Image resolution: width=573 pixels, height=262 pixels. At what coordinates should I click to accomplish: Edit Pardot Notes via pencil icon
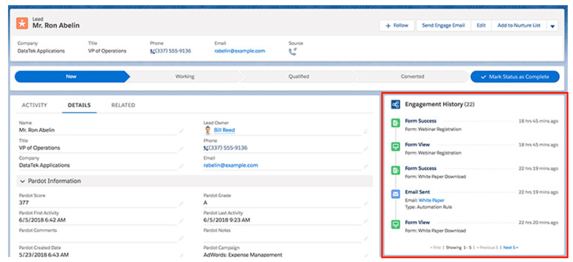point(366,238)
